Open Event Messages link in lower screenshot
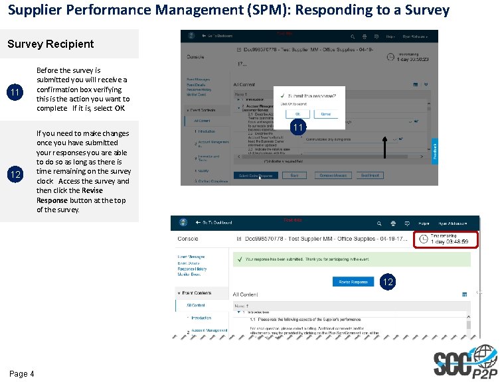The width and height of the screenshot is (502, 382). coord(191,257)
